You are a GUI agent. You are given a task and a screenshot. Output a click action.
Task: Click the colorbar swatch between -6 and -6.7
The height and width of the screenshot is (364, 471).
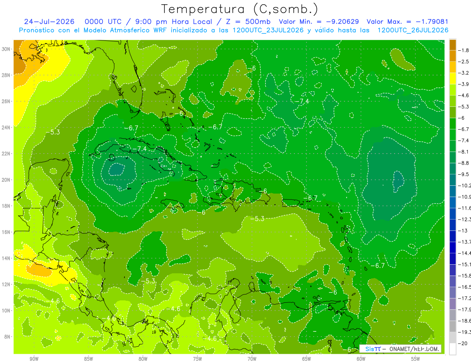(x=453, y=124)
